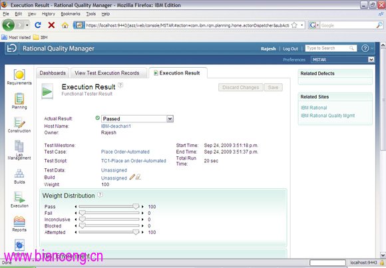Open the IBM Rational Quality Mgmt link
The image size is (386, 268).
(x=328, y=116)
